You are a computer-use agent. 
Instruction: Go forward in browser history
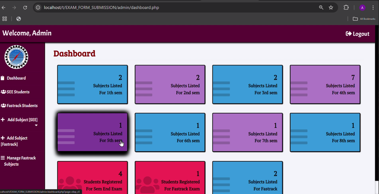(14, 7)
